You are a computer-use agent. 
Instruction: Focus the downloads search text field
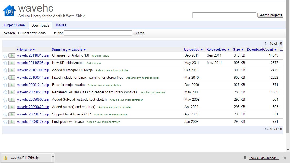[98, 33]
